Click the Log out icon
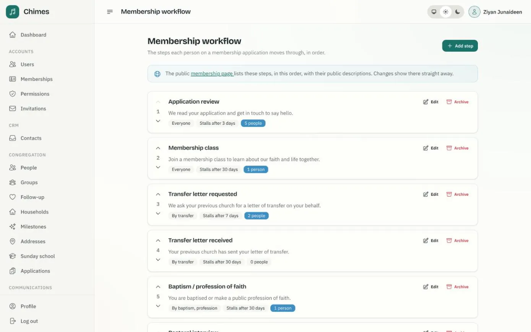This screenshot has width=531, height=332. 13,321
